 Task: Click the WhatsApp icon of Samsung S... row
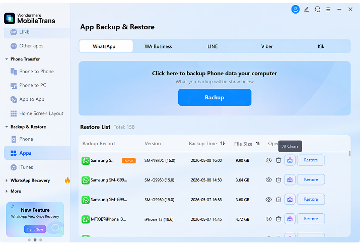(x=86, y=161)
